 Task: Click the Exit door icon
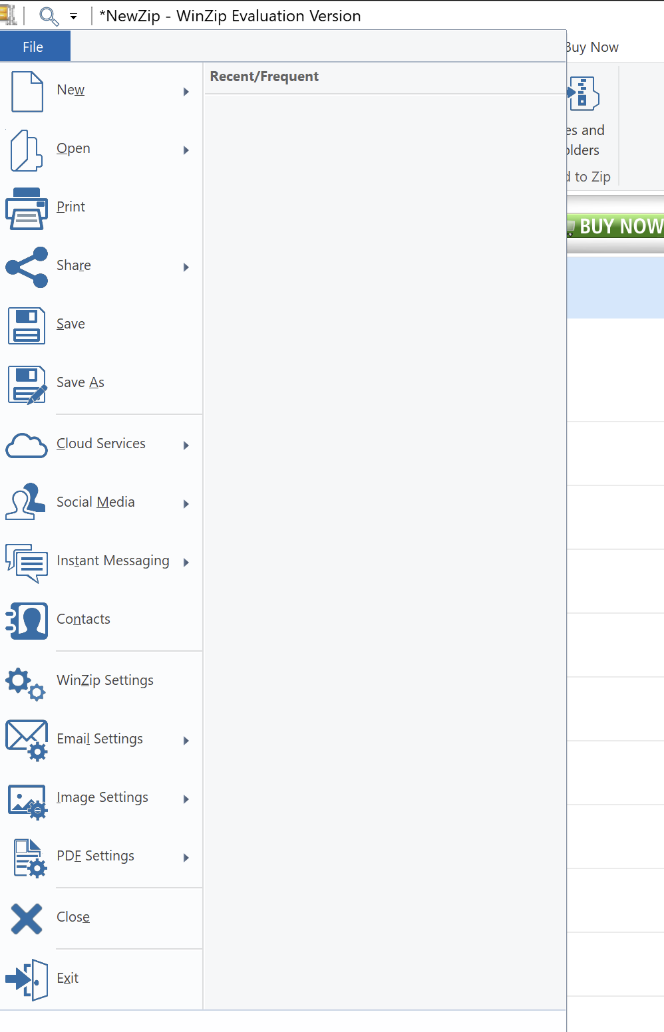27,980
